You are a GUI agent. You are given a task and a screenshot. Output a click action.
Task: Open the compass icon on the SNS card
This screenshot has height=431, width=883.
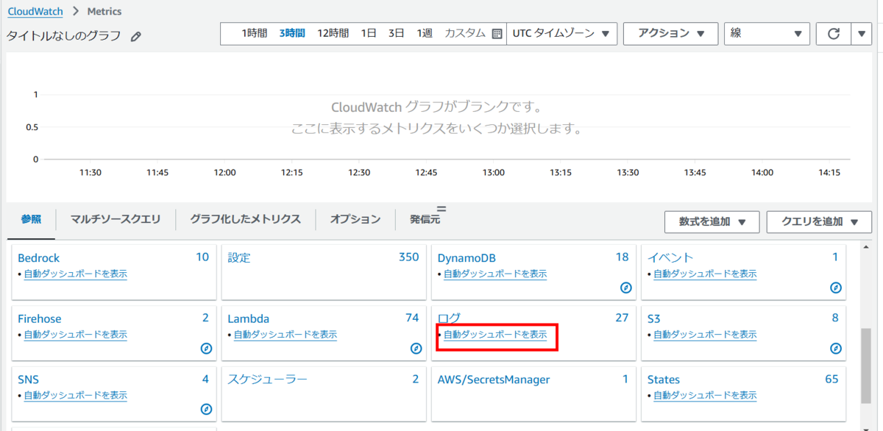[207, 410]
